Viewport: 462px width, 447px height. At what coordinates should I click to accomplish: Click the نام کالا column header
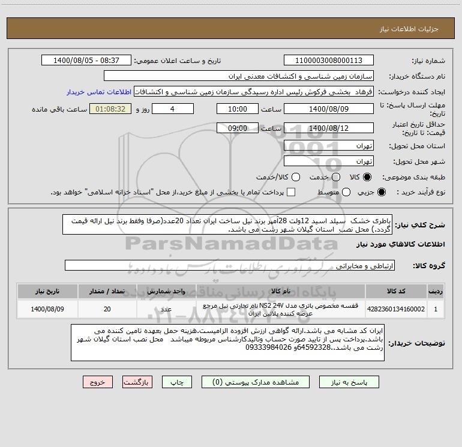pos(281,291)
